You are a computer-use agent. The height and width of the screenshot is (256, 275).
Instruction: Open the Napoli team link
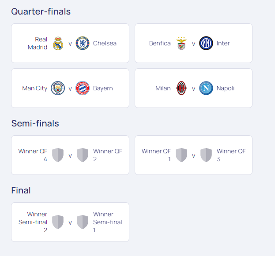click(x=225, y=88)
